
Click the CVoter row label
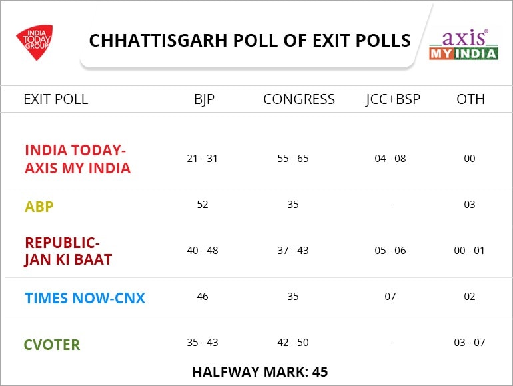[x=52, y=345]
